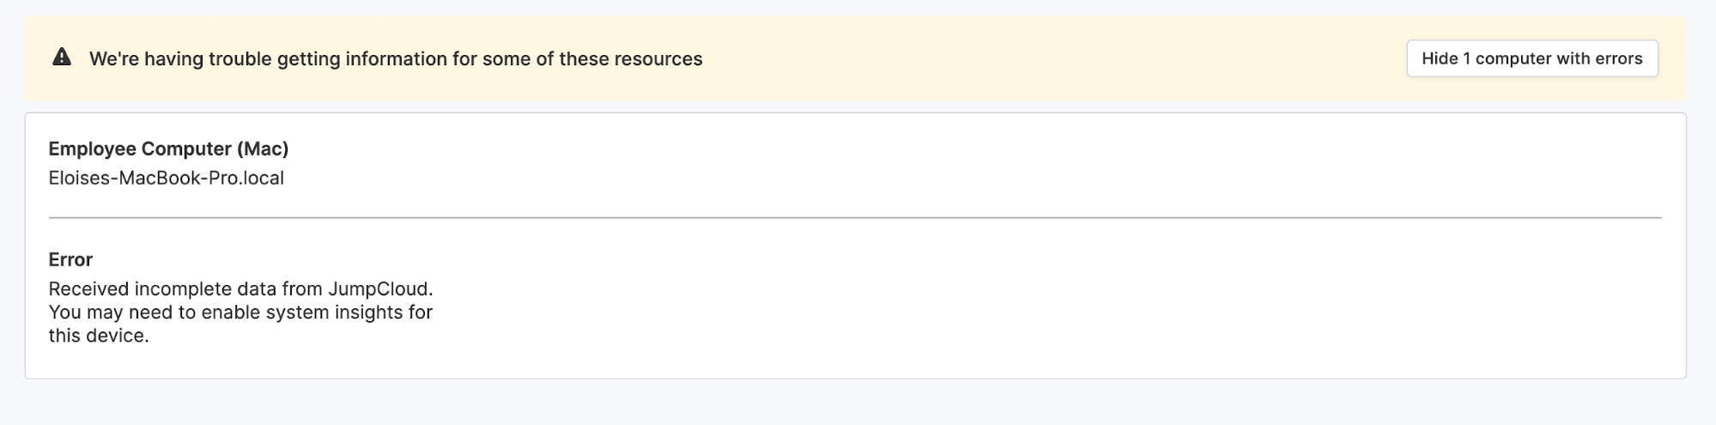Click empty area of the computer card
Viewport: 1716px width, 425px height.
tap(1030, 301)
